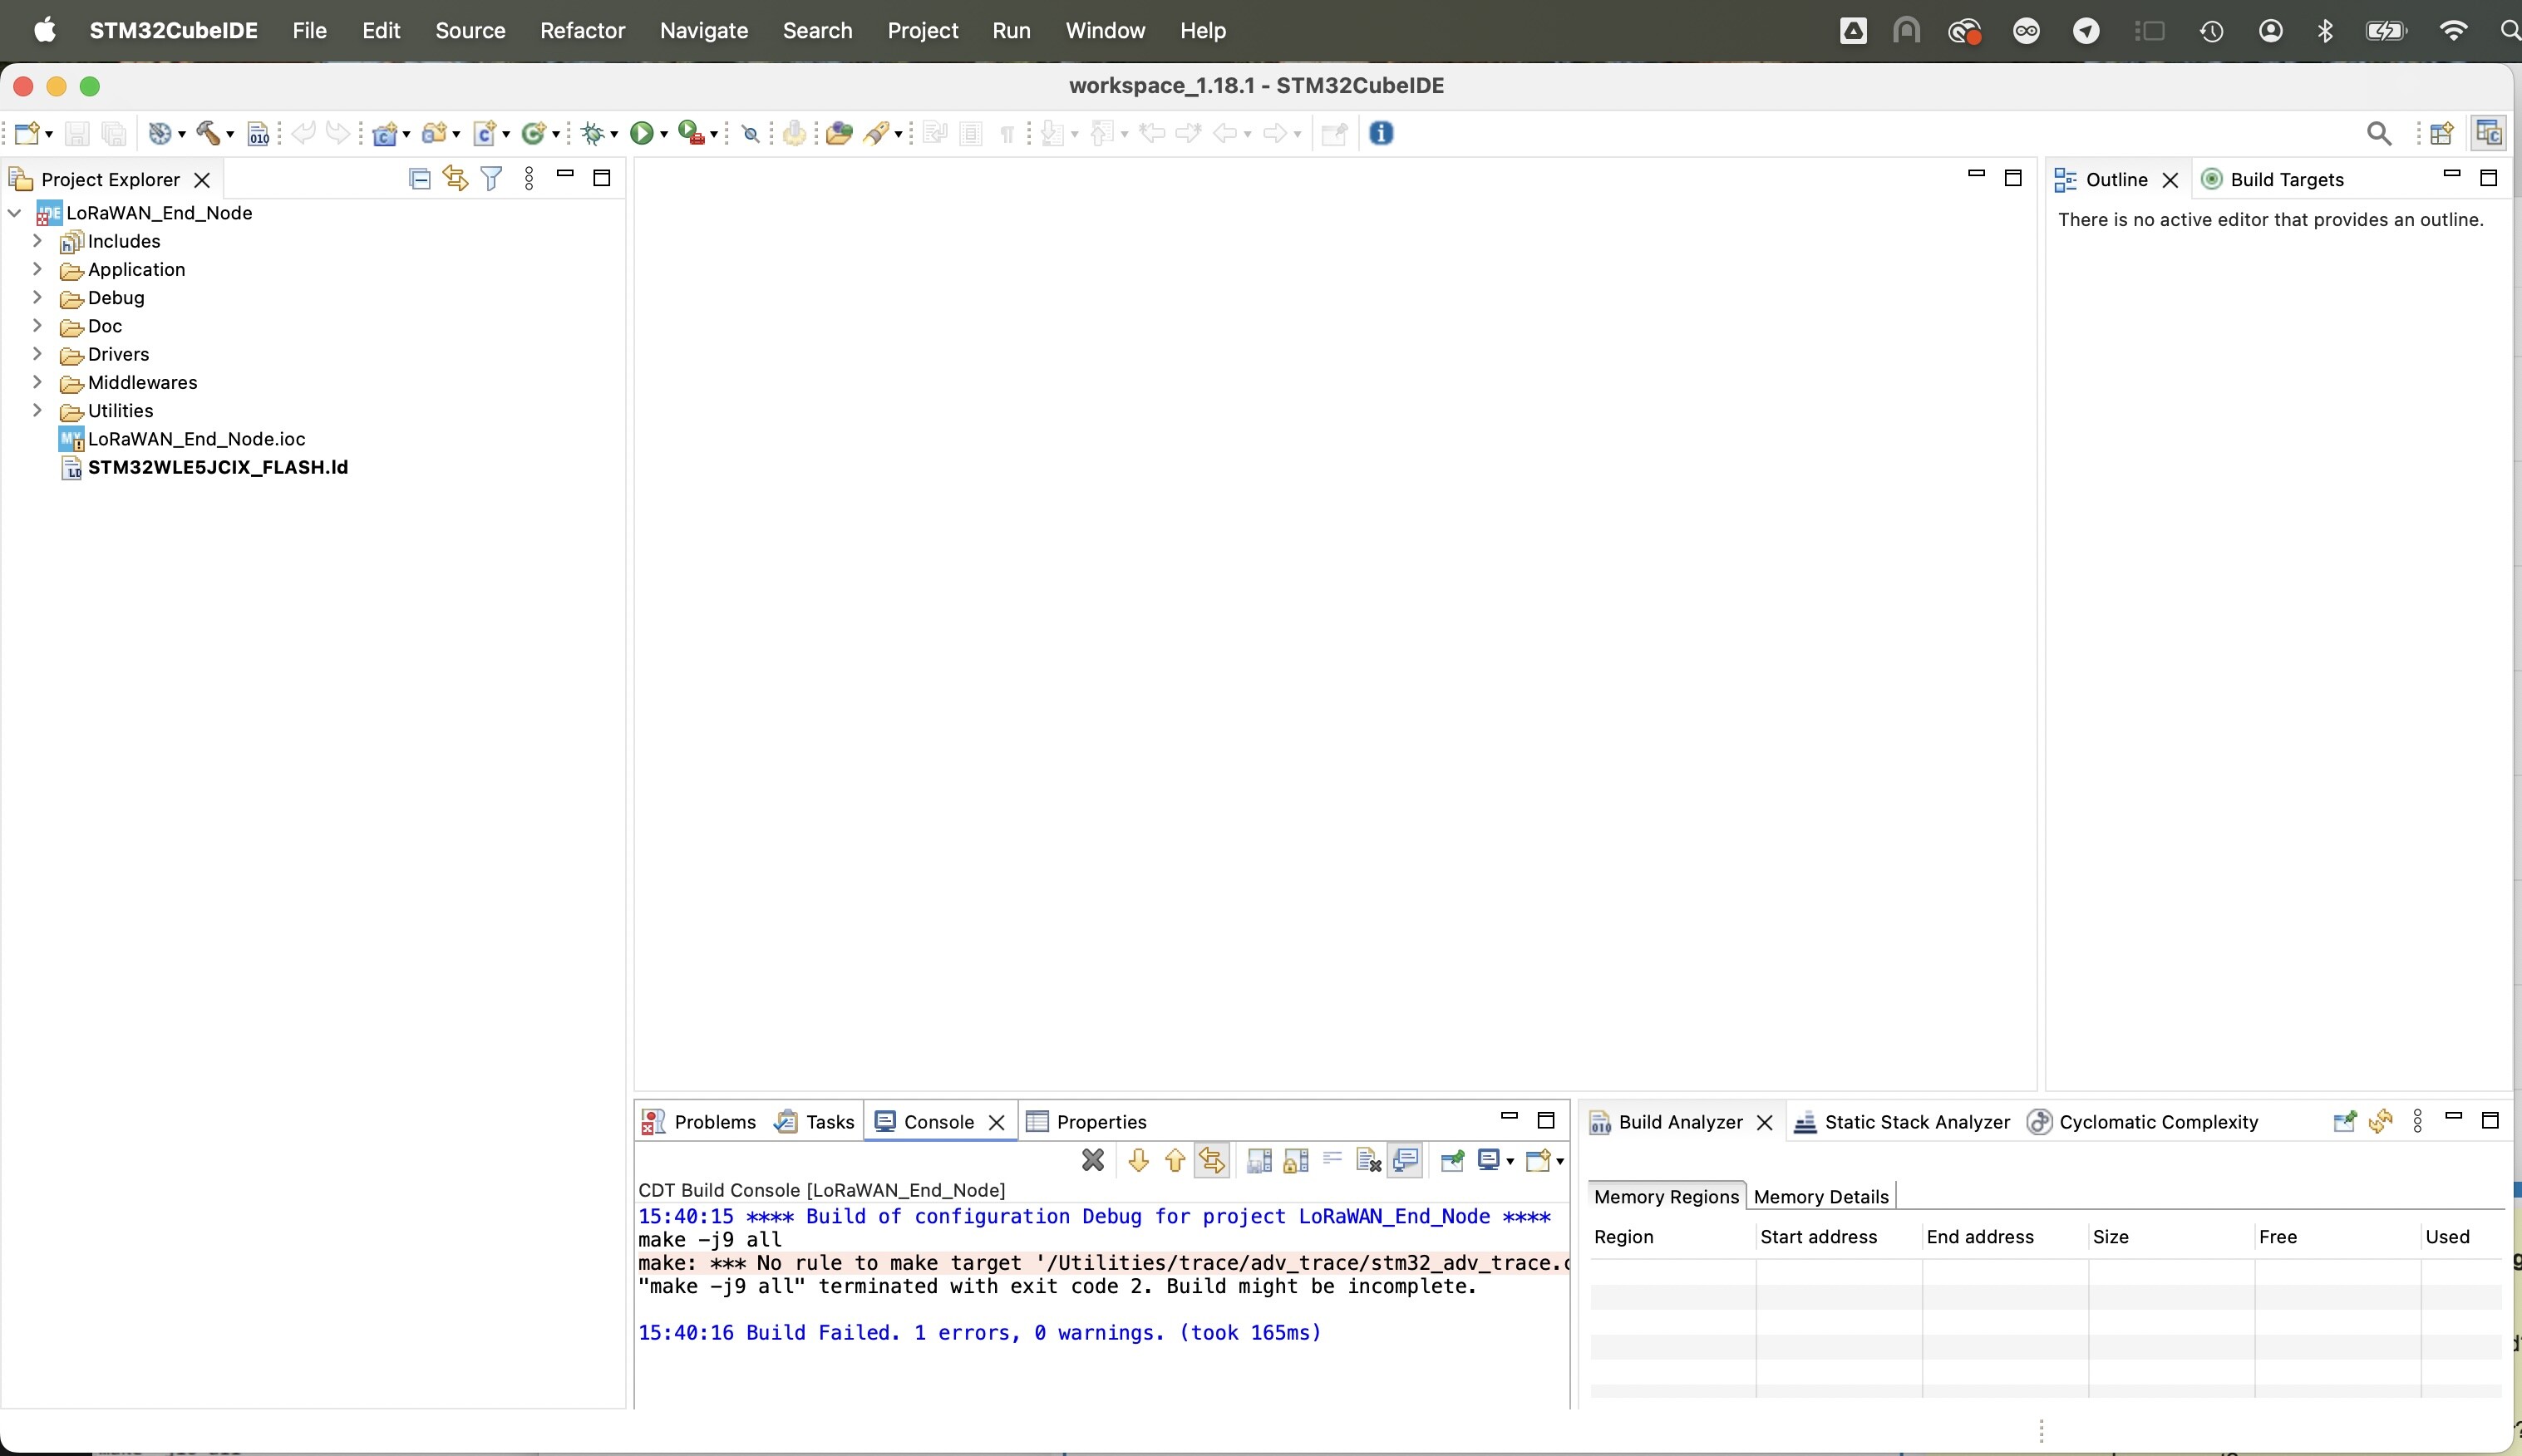Switch to the Problems tab
This screenshot has width=2522, height=1456.
click(698, 1122)
